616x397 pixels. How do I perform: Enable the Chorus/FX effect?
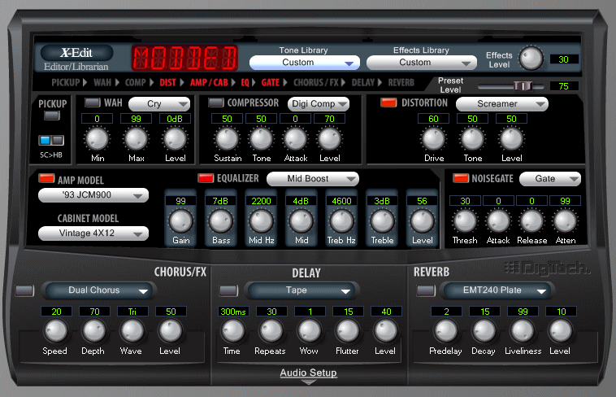pos(24,290)
